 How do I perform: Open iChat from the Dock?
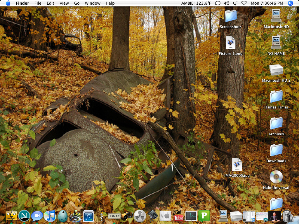click(37, 216)
